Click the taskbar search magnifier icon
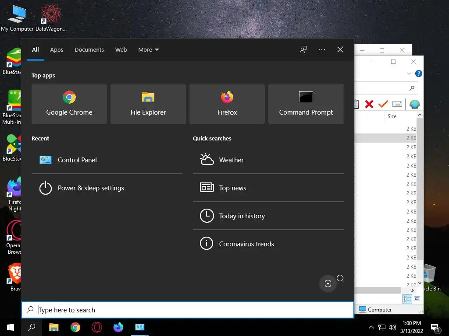The height and width of the screenshot is (336, 449). tap(32, 327)
